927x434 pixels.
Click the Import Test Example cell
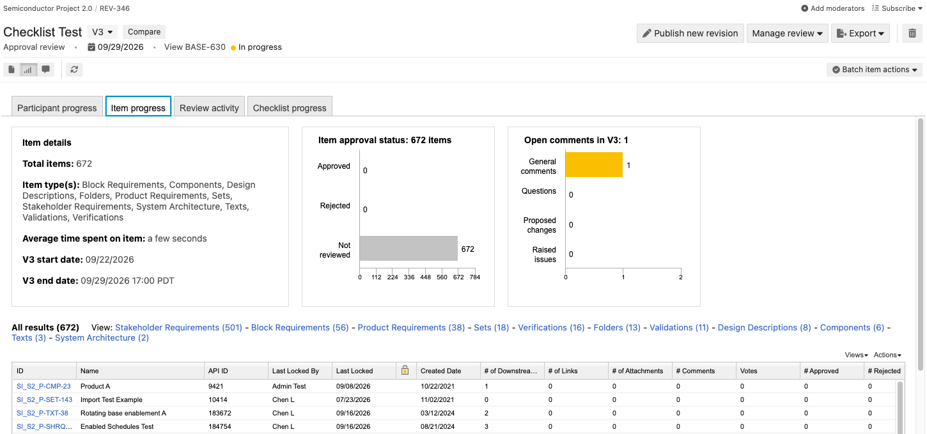point(141,399)
